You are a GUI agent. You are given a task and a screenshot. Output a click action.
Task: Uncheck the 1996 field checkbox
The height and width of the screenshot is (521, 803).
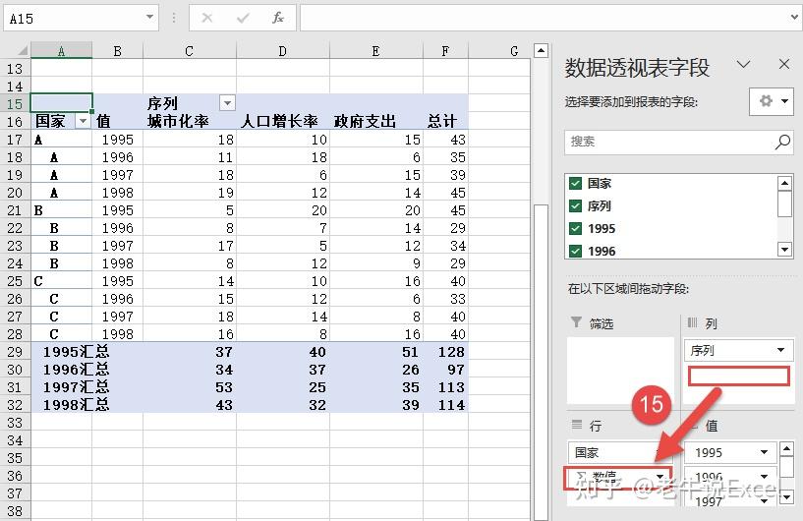pos(576,251)
